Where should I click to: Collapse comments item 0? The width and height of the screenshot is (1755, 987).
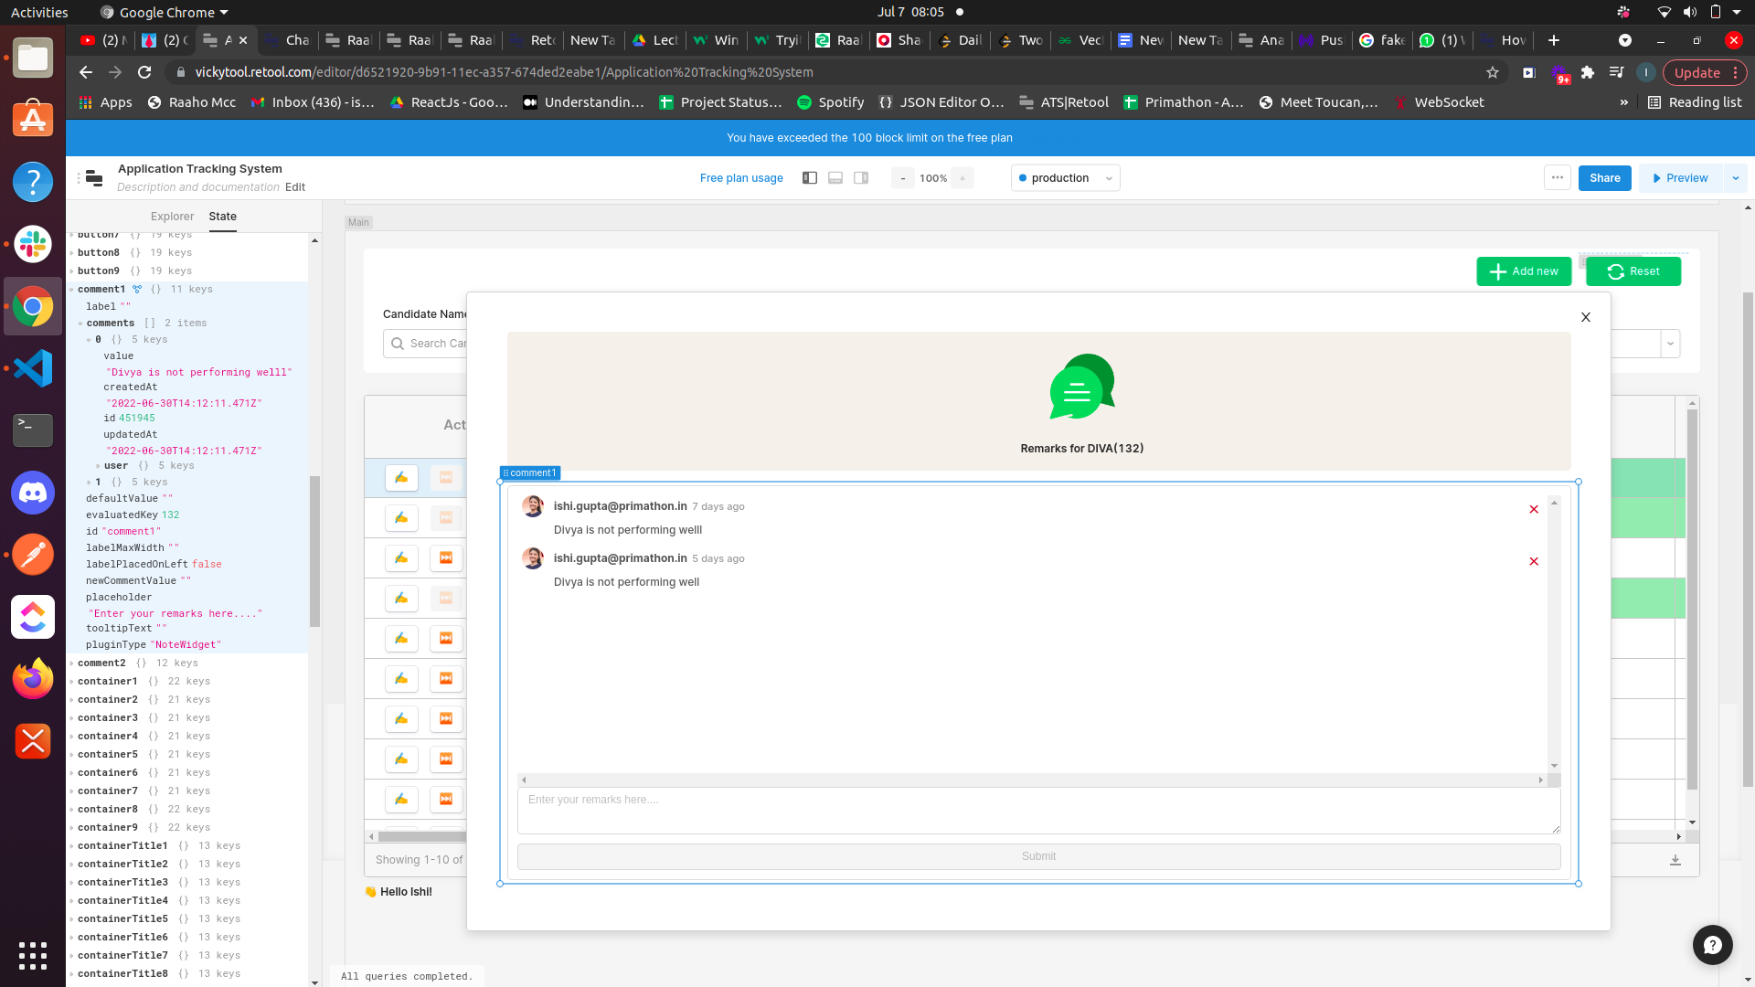(90, 340)
